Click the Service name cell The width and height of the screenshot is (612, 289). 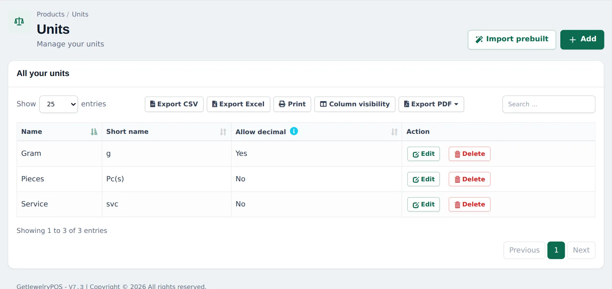[x=59, y=204]
